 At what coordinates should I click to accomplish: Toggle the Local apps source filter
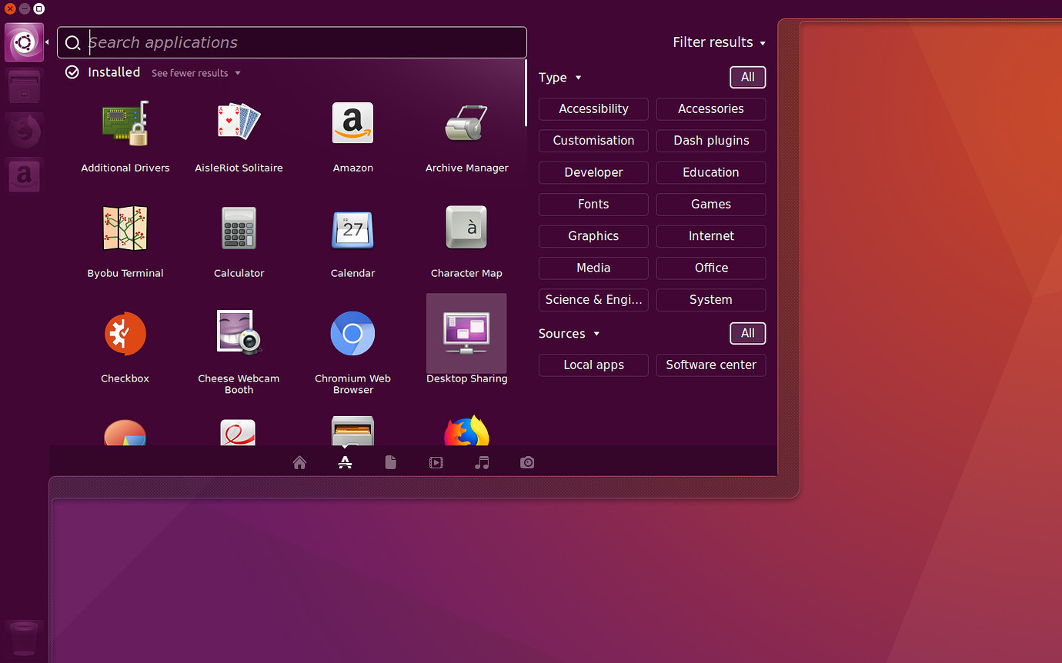pyautogui.click(x=593, y=365)
